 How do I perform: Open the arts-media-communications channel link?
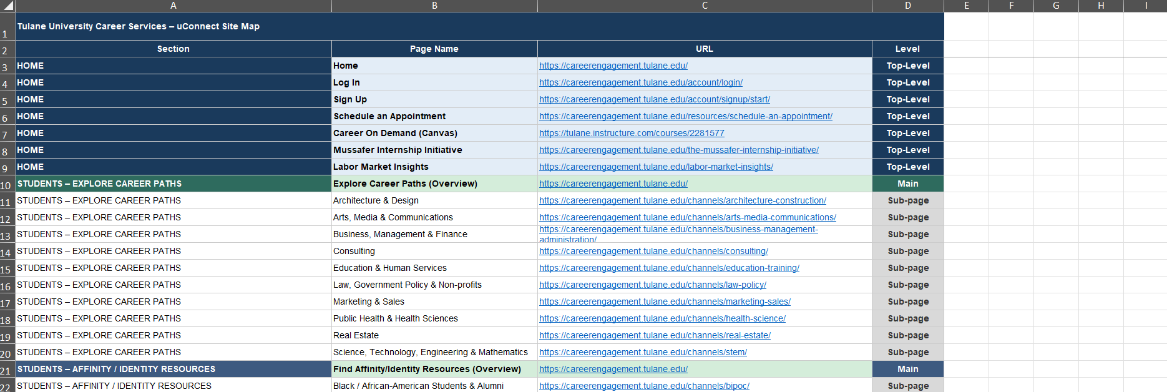click(x=688, y=217)
